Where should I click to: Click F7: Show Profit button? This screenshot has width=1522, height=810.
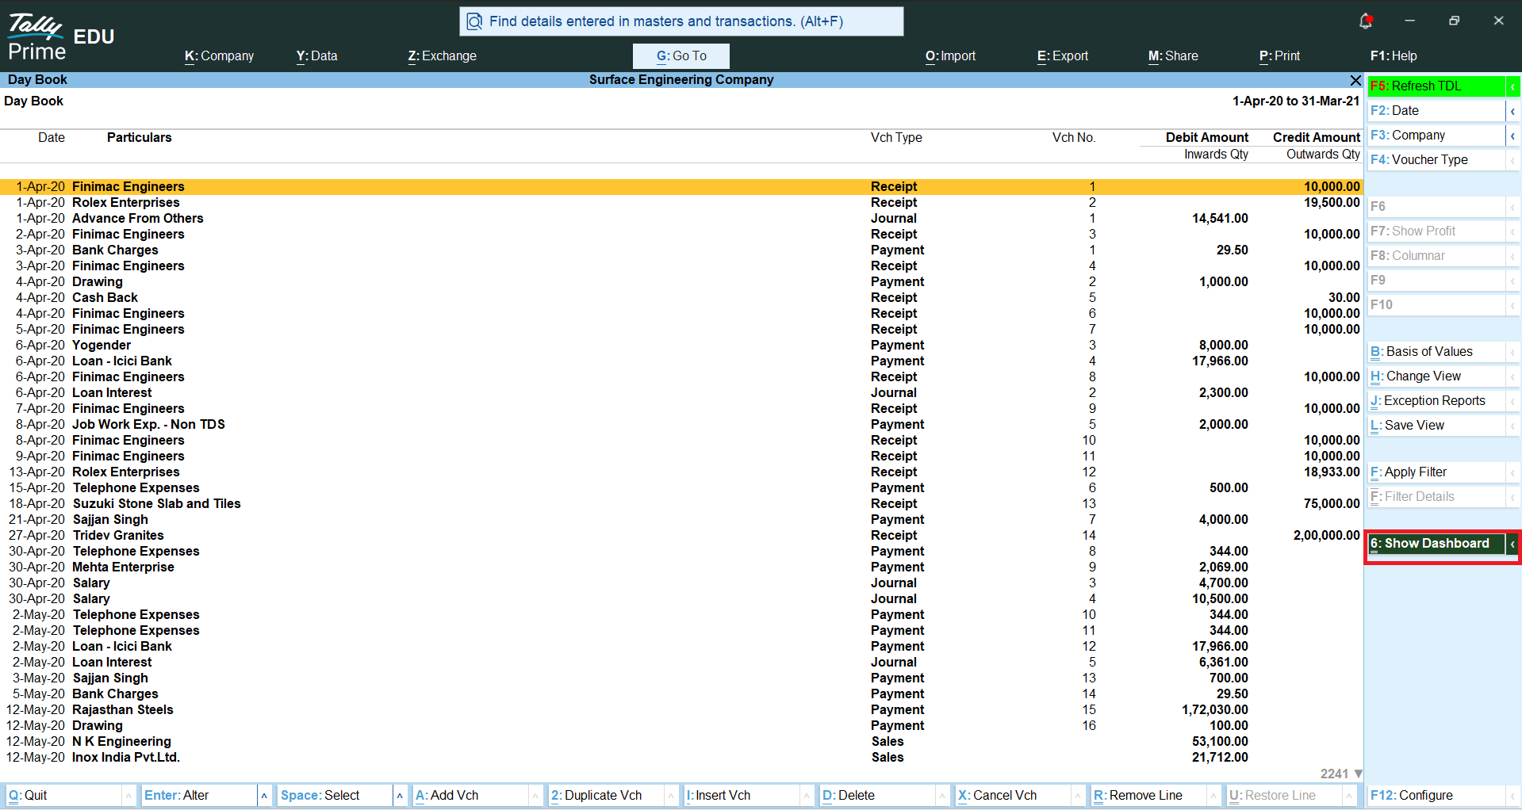coord(1436,231)
